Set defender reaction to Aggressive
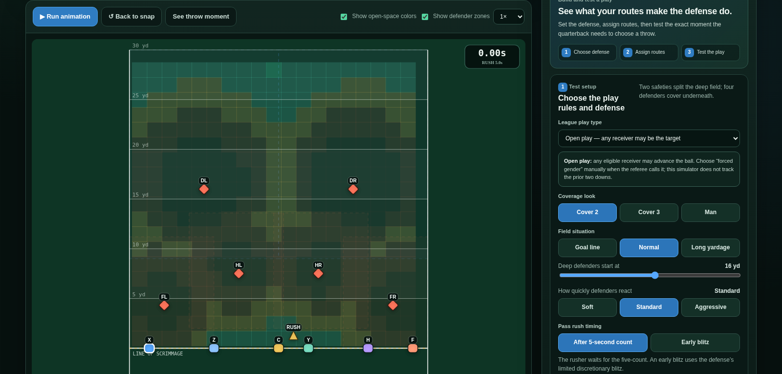 [x=711, y=308]
